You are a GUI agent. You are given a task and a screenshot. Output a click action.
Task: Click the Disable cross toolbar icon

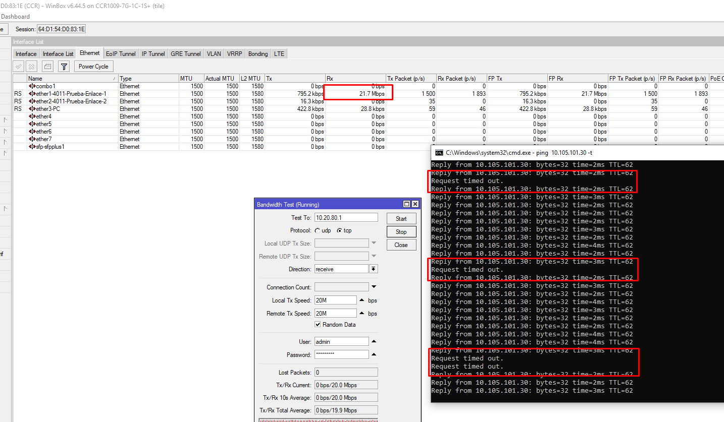point(31,66)
